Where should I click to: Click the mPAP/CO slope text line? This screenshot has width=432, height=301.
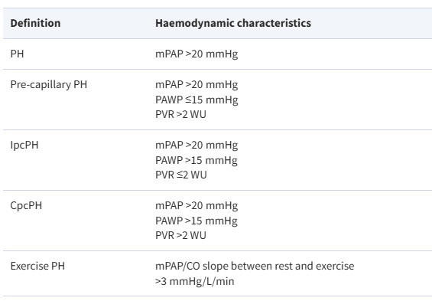click(255, 267)
